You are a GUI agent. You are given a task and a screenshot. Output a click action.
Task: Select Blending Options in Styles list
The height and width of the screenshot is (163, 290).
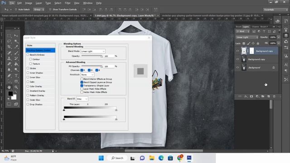pyautogui.click(x=40, y=50)
